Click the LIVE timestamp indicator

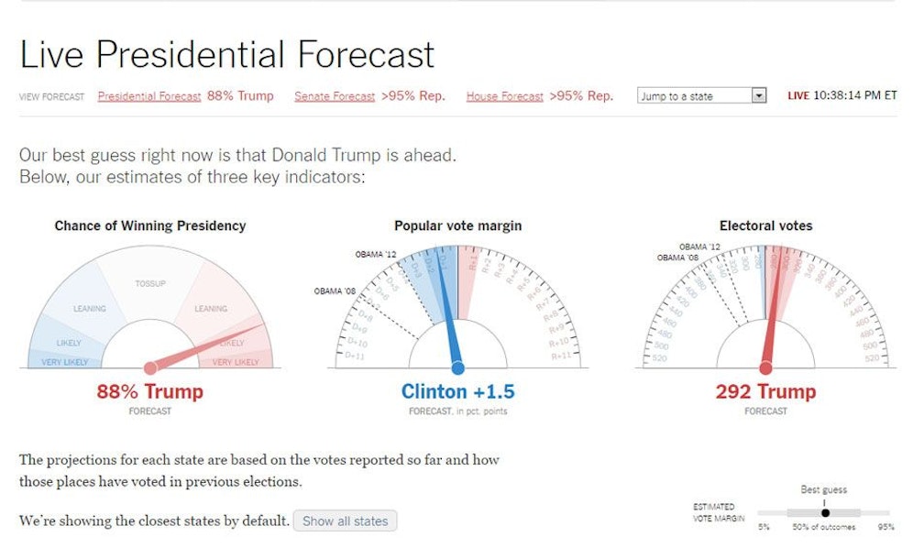[841, 95]
